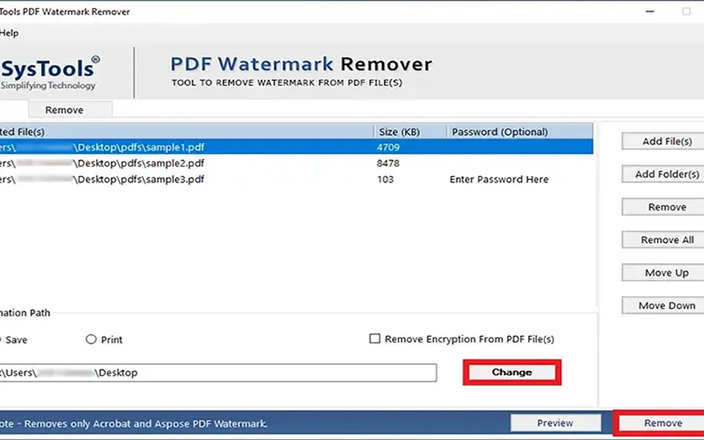704x440 pixels.
Task: Click the destination path input field
Action: 218,373
